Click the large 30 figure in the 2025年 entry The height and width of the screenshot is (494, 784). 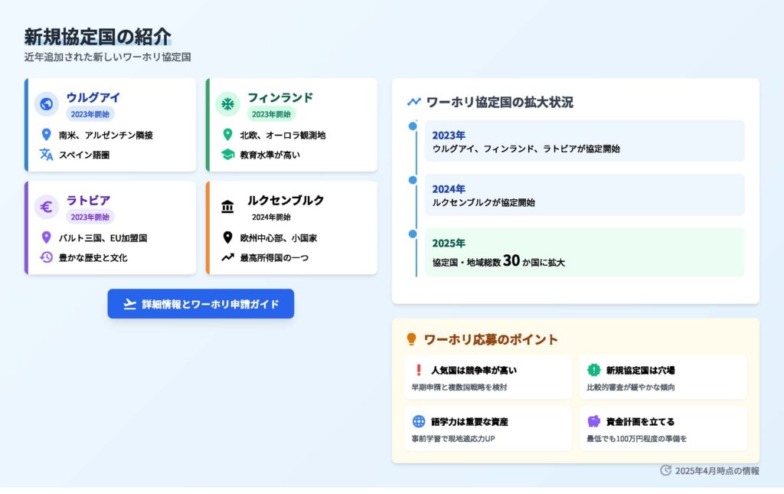[511, 260]
